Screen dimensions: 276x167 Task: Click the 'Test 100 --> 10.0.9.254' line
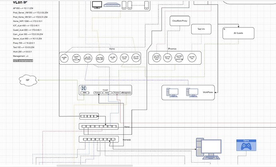coord(24,47)
